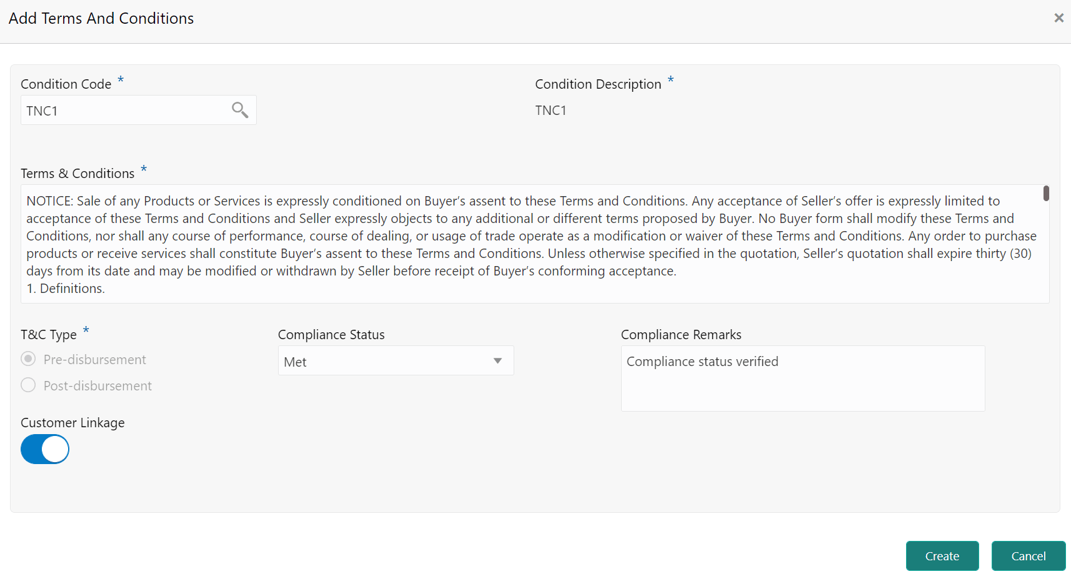Click the Create button
1071x584 pixels.
click(942, 555)
